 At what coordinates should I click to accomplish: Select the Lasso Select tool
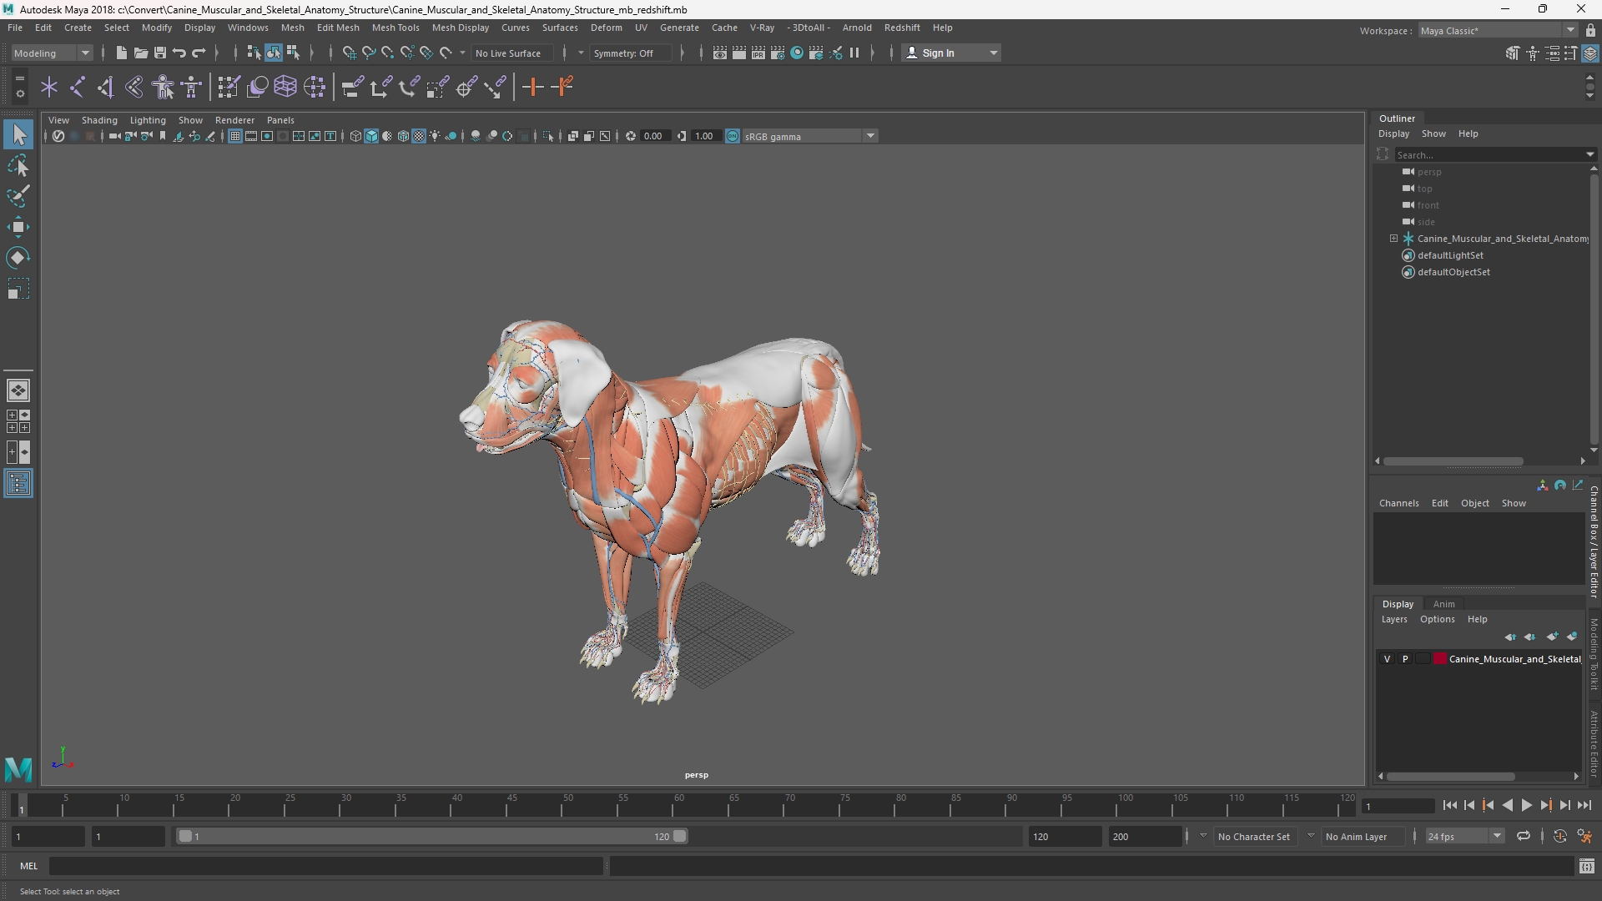(18, 166)
